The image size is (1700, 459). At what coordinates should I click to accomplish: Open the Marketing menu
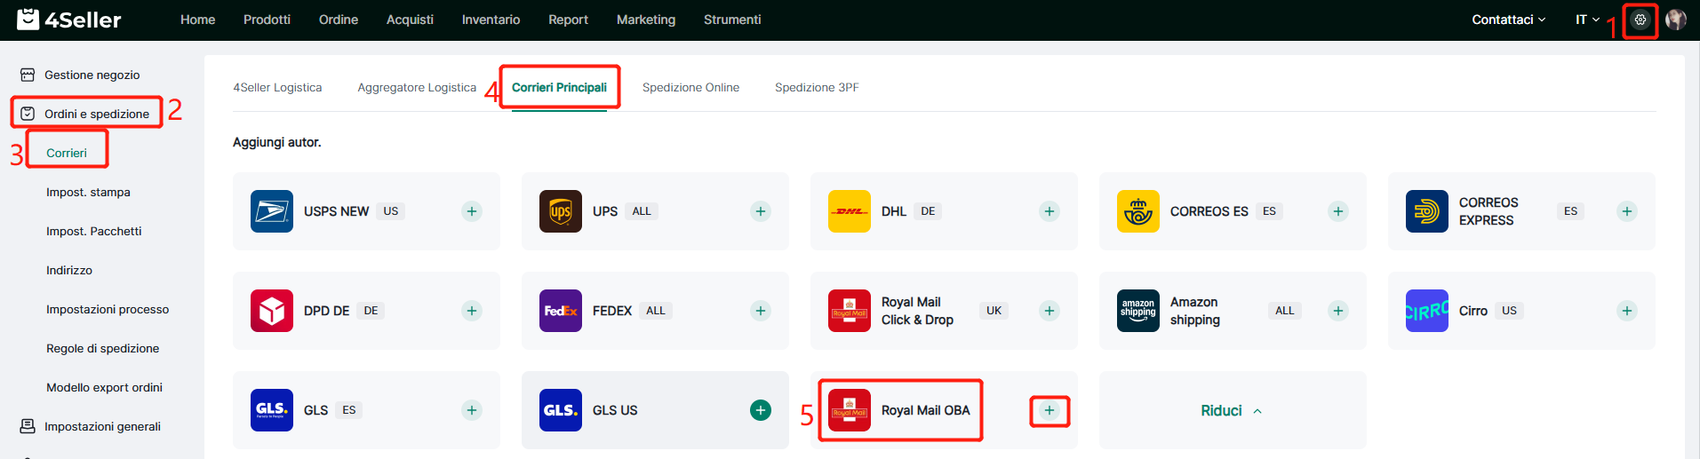[x=646, y=20]
